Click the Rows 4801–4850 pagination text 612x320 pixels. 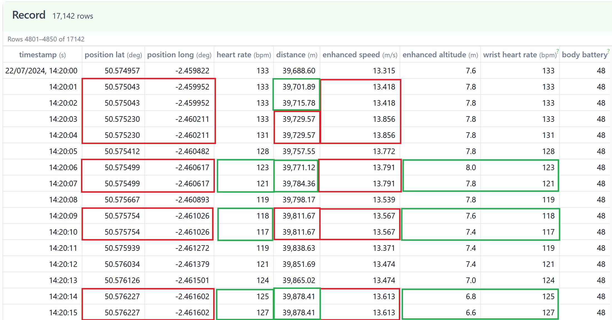(46, 39)
